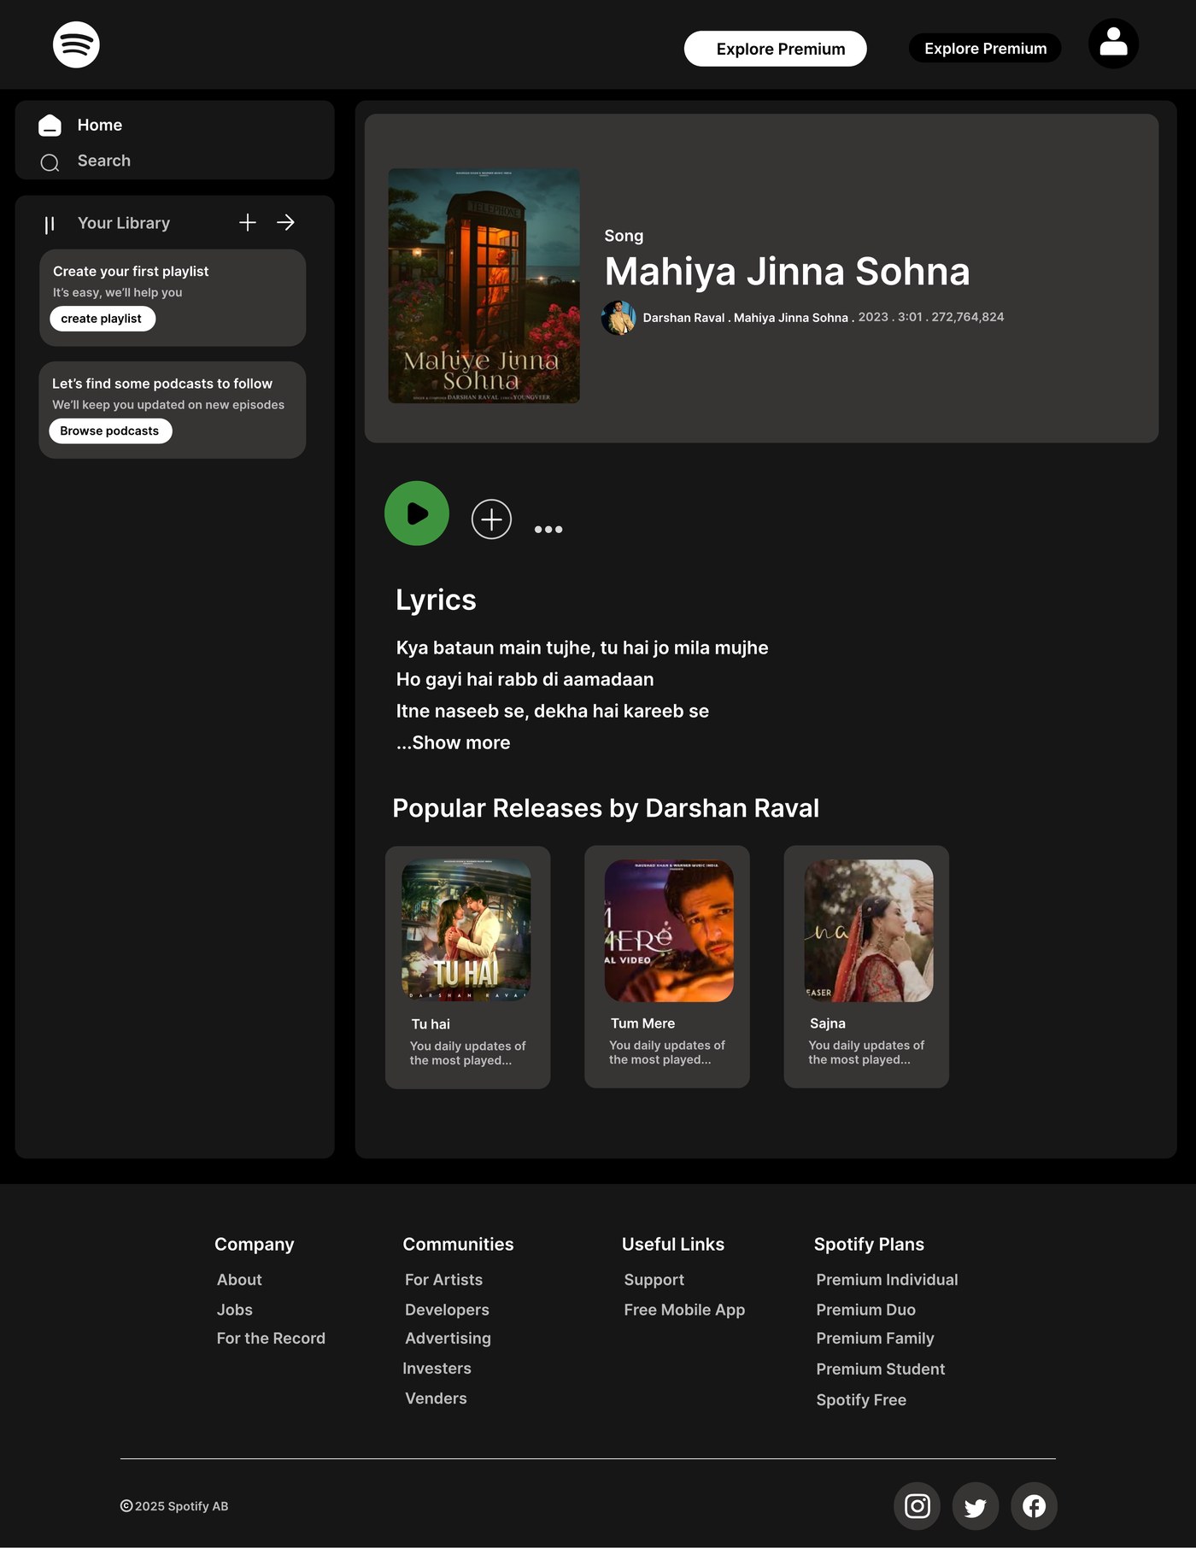This screenshot has height=1548, width=1196.
Task: Click the Popular Releases by Darshan Raval heading
Action: tap(606, 808)
